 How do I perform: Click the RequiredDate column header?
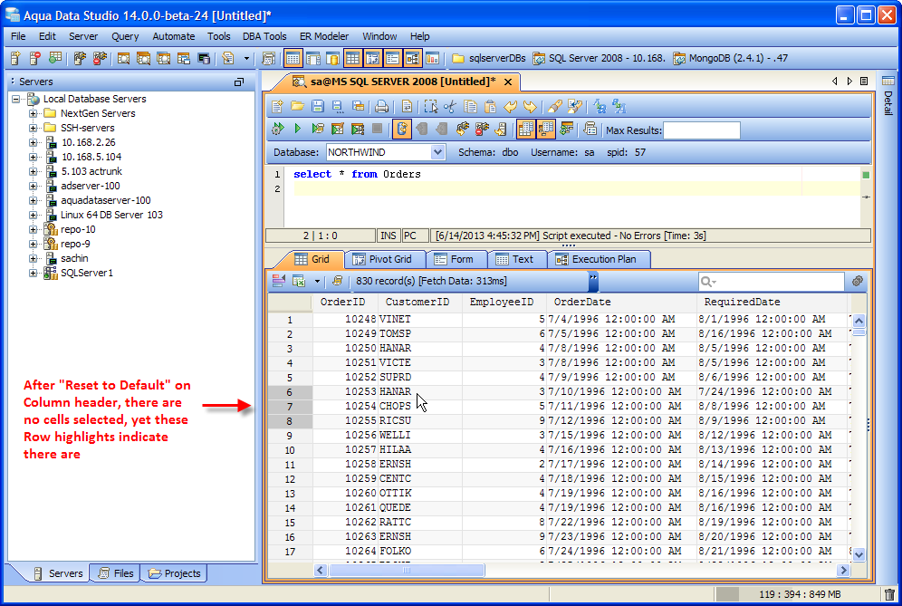click(772, 303)
